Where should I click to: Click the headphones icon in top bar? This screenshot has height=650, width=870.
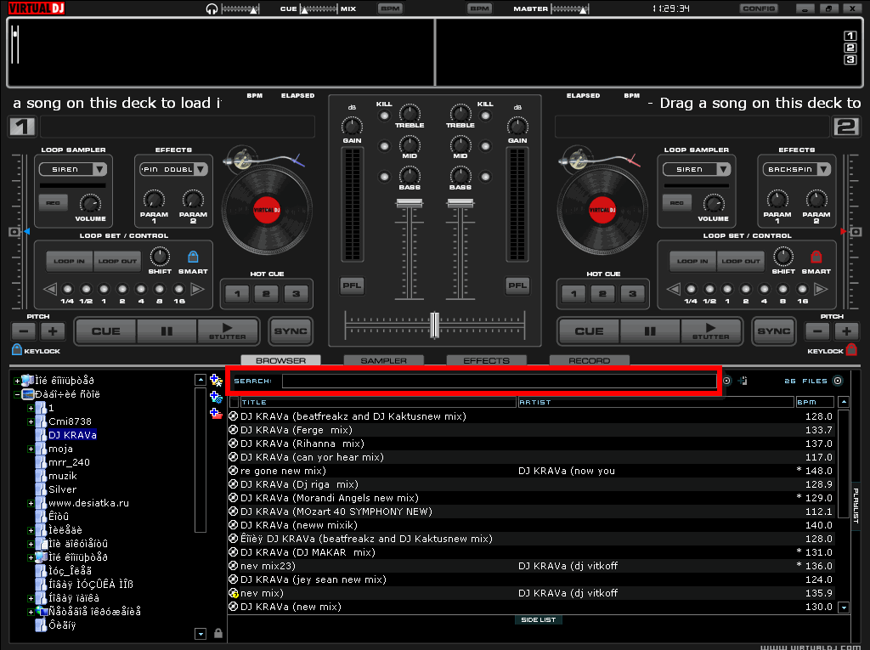click(212, 8)
